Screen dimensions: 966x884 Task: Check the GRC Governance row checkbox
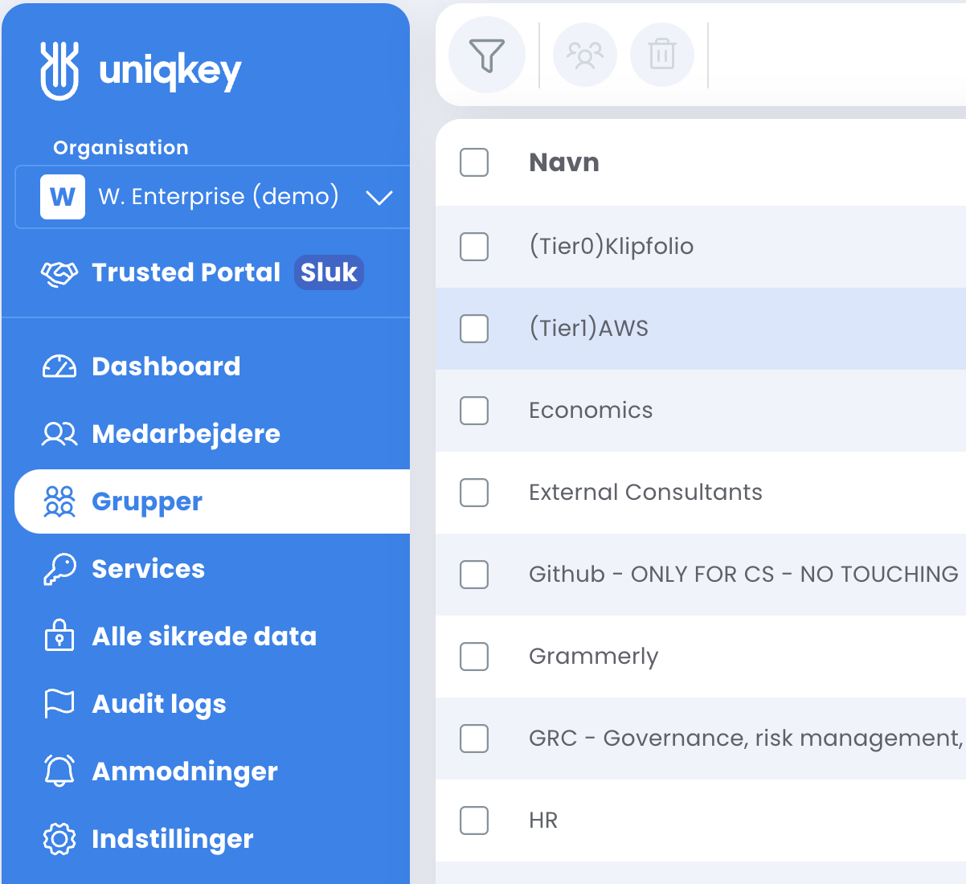[x=474, y=738]
